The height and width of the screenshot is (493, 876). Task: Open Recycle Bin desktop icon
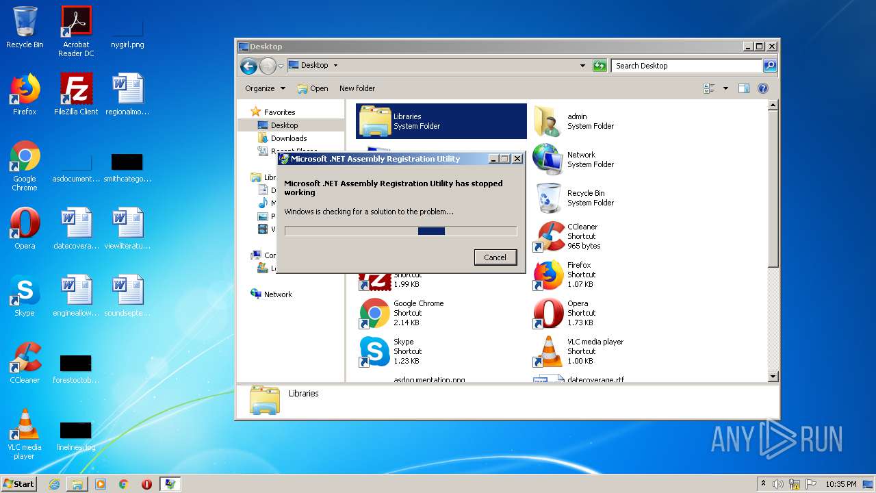click(25, 27)
